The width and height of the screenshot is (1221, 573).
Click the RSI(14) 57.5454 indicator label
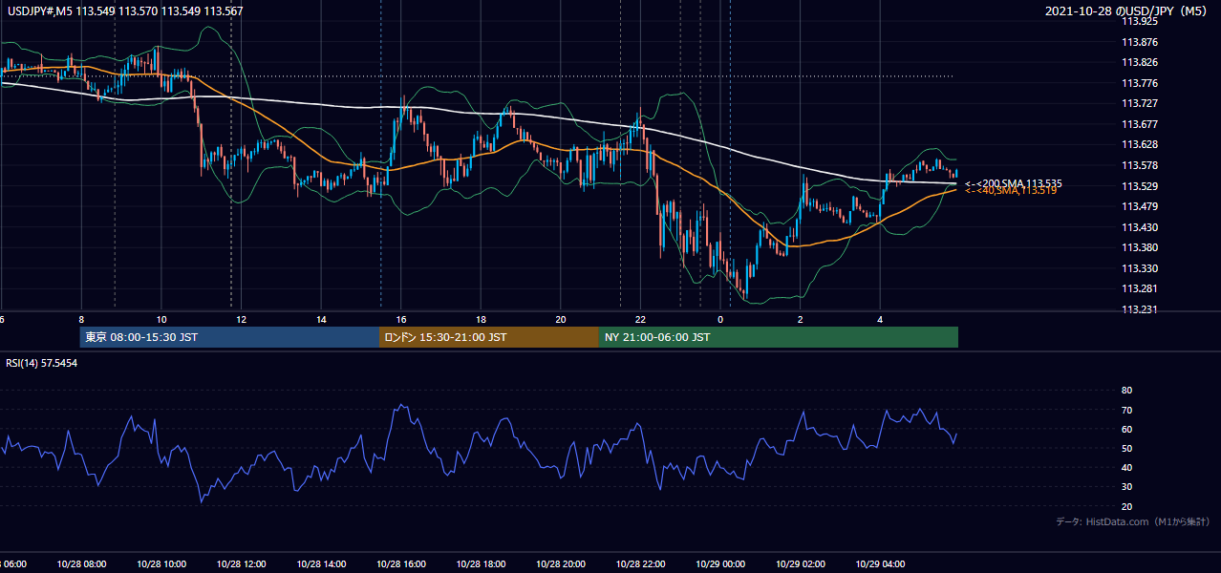(42, 363)
